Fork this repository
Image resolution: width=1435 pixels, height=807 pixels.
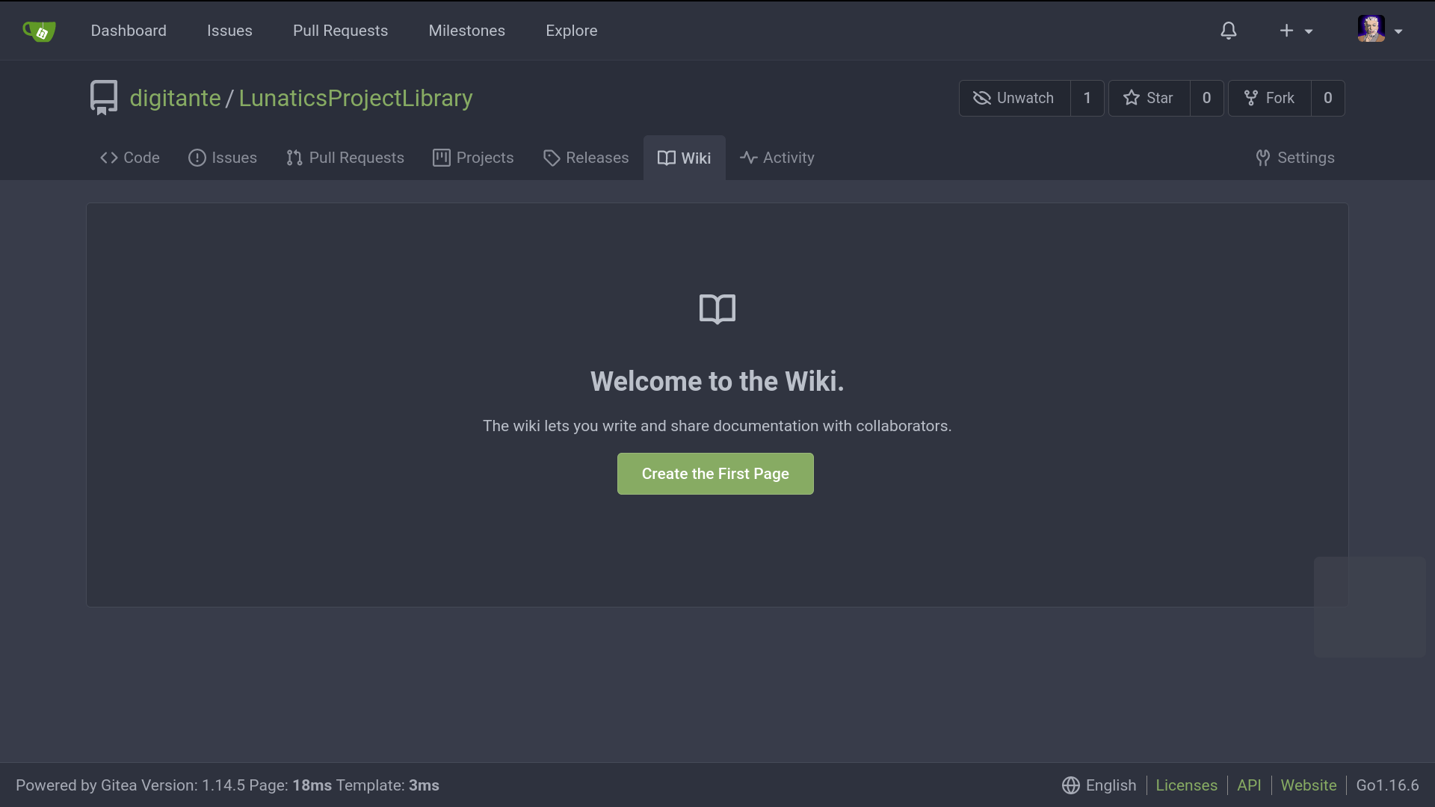[1269, 98]
